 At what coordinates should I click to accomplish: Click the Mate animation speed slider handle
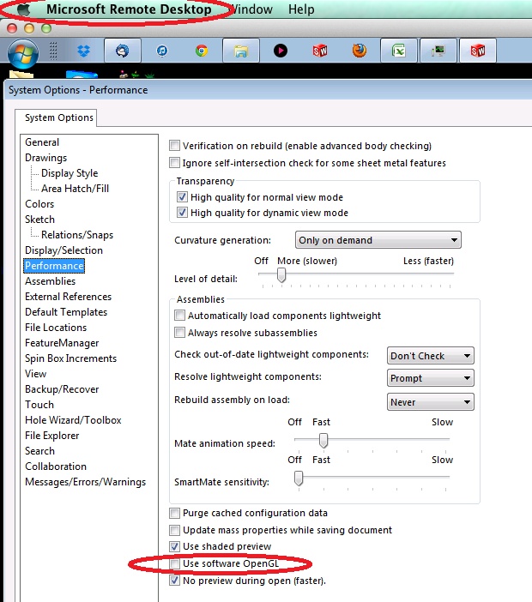click(x=323, y=441)
